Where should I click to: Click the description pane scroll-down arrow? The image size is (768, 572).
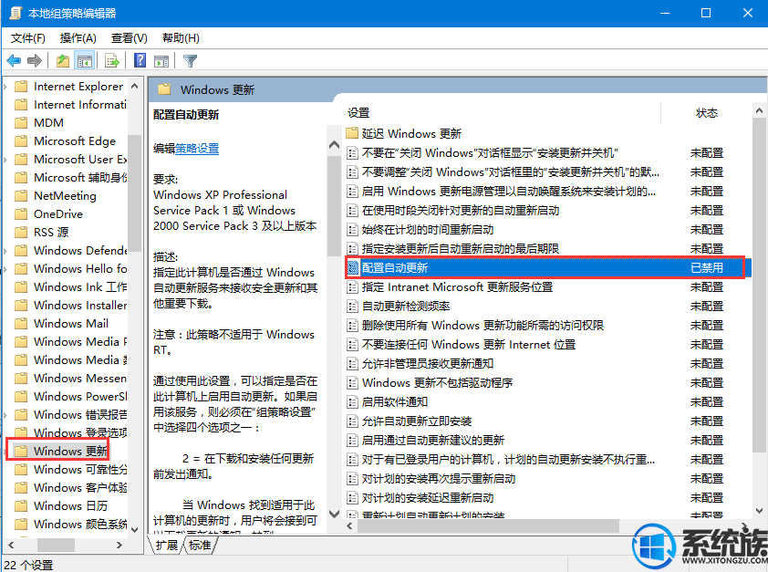pyautogui.click(x=334, y=514)
